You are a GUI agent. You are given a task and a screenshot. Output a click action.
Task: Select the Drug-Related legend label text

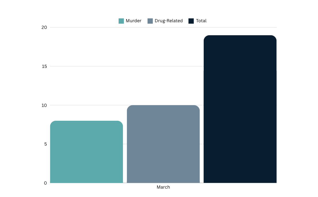pos(169,21)
